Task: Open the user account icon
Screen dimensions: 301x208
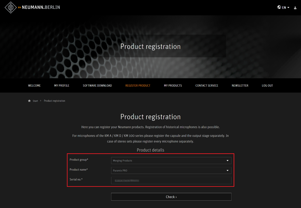Action: pyautogui.click(x=295, y=8)
